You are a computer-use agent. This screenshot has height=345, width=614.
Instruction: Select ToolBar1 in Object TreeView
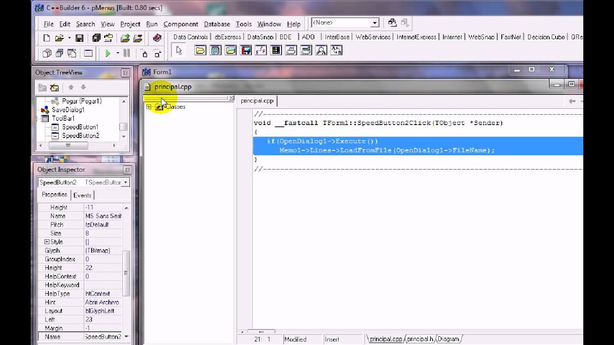(63, 118)
